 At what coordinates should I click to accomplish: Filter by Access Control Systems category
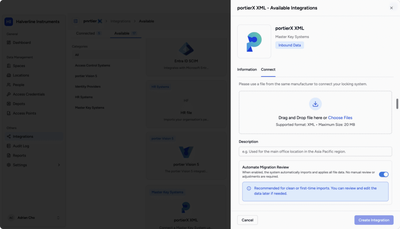coord(106,65)
